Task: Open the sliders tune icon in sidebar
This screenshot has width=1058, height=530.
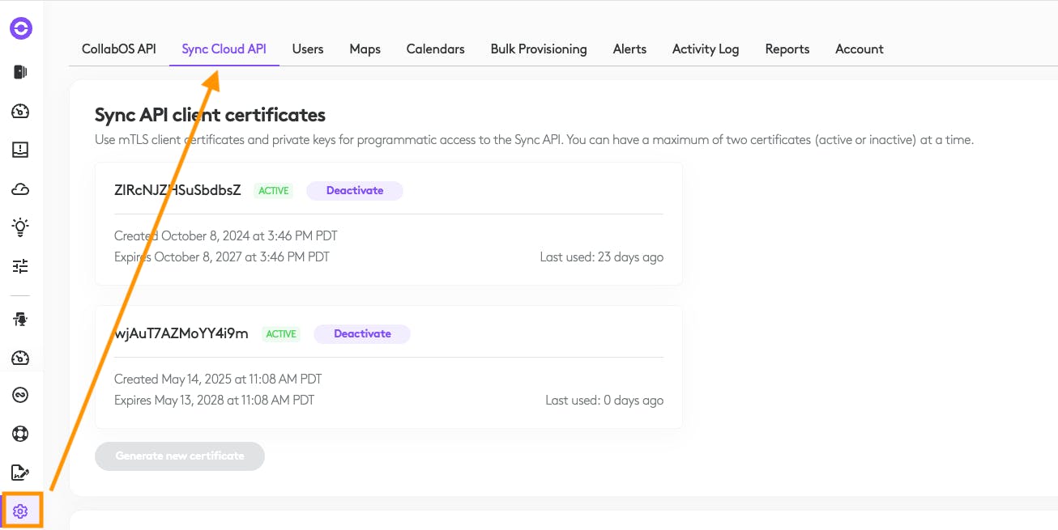Action: coord(21,265)
